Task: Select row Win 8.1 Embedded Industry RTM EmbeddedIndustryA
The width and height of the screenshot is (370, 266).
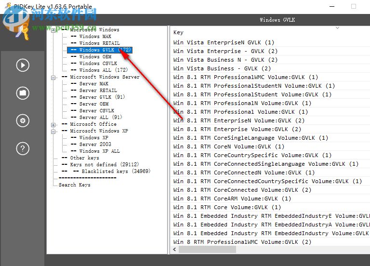Action: pos(270,225)
